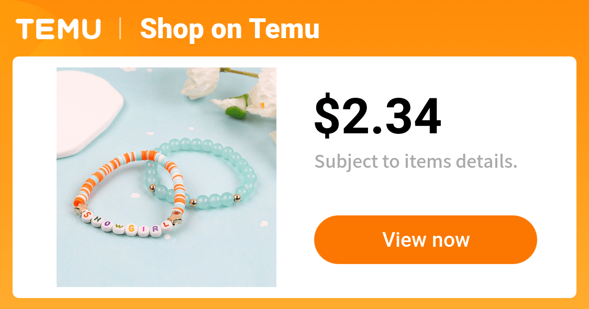
Task: Click the left gold star bead
Action: click(80, 210)
